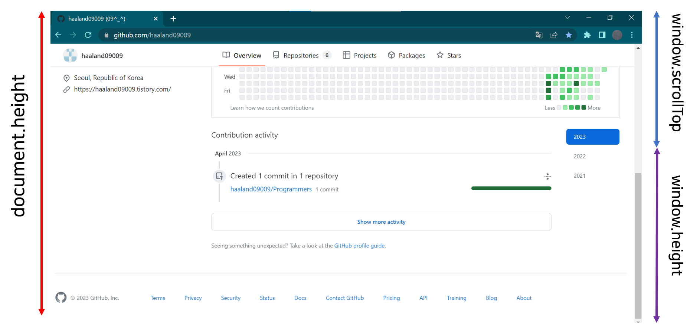Open the Docs footer link

click(x=300, y=298)
